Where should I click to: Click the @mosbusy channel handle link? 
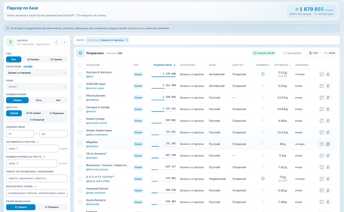(x=92, y=100)
